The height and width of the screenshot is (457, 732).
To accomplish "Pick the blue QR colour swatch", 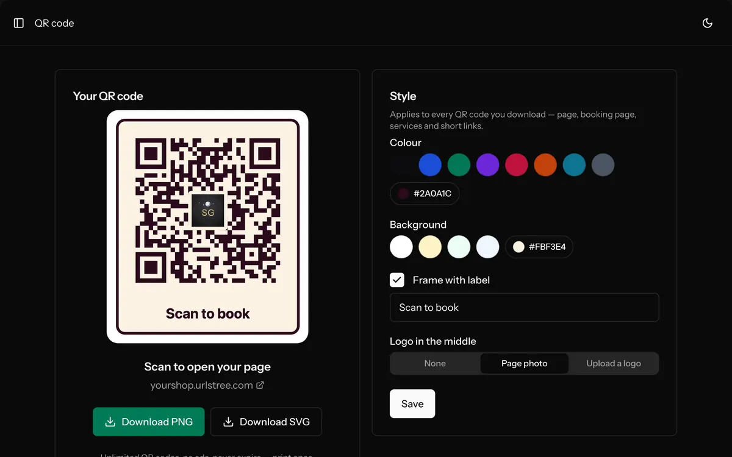I will [430, 165].
